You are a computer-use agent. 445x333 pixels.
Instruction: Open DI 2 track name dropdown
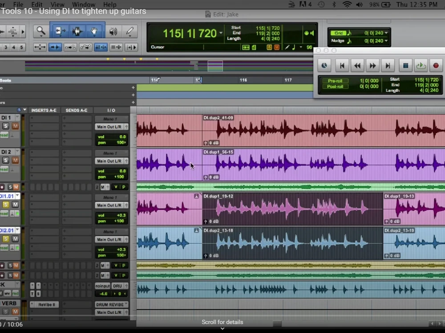point(17,151)
